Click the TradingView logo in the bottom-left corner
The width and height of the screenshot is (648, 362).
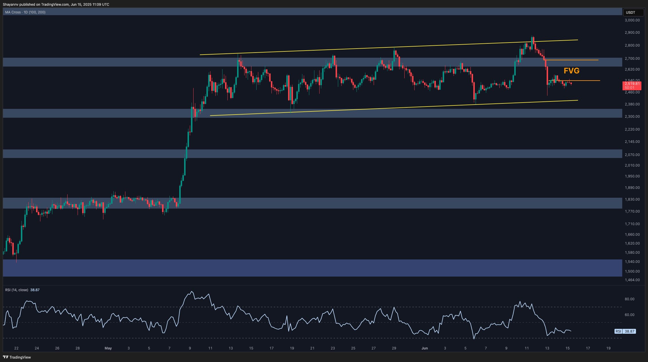17,357
